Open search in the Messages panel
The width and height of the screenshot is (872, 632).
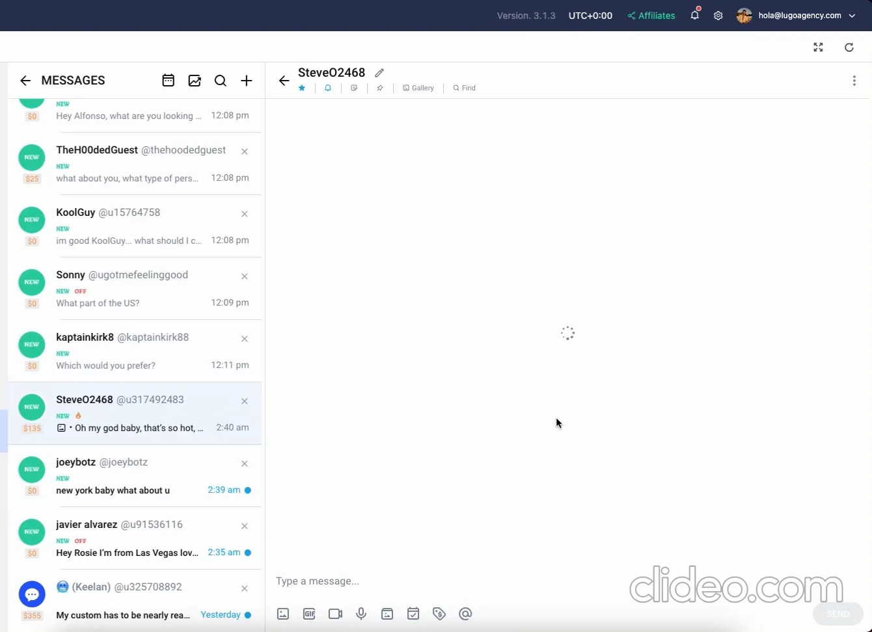click(221, 81)
